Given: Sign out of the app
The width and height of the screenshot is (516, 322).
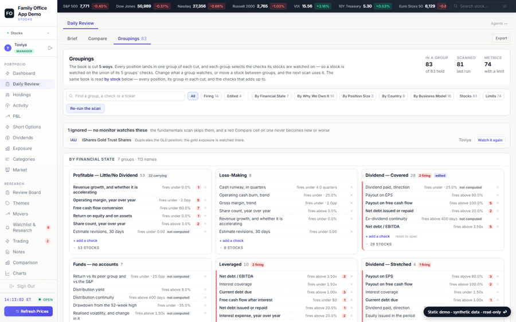Looking at the screenshot, I should tap(22, 286).
